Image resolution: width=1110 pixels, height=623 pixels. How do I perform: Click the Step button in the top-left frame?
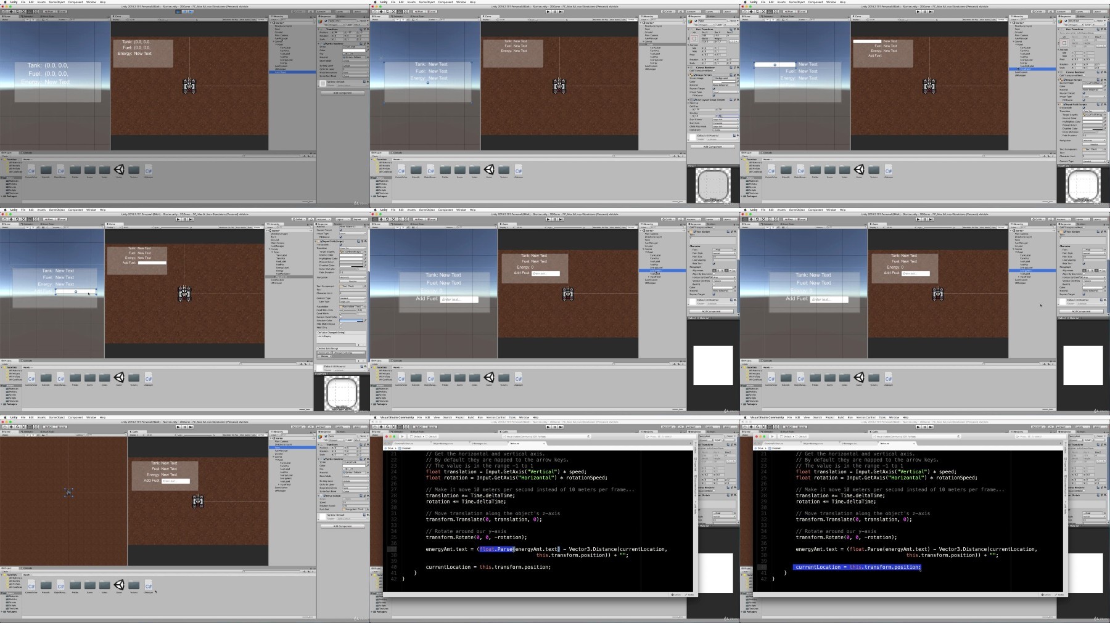point(191,12)
